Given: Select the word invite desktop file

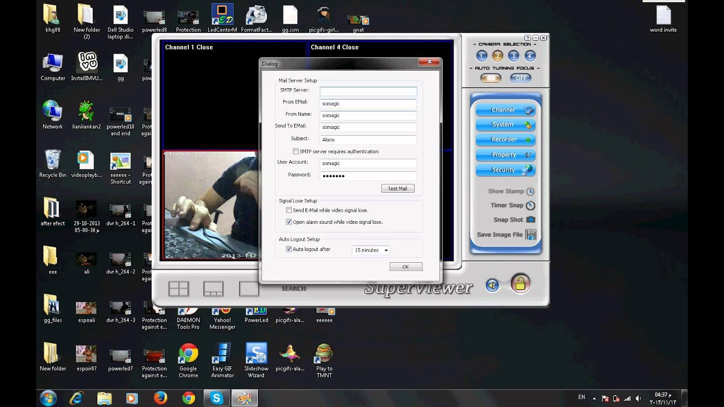Looking at the screenshot, I should (663, 19).
